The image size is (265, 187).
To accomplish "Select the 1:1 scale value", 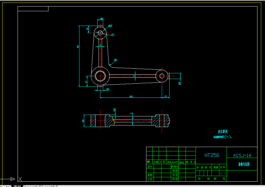I will [x=223, y=173].
